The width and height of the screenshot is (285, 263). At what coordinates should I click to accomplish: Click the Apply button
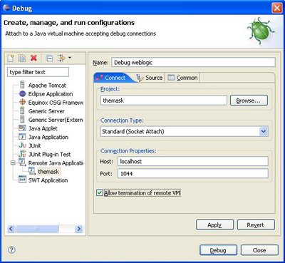(214, 225)
